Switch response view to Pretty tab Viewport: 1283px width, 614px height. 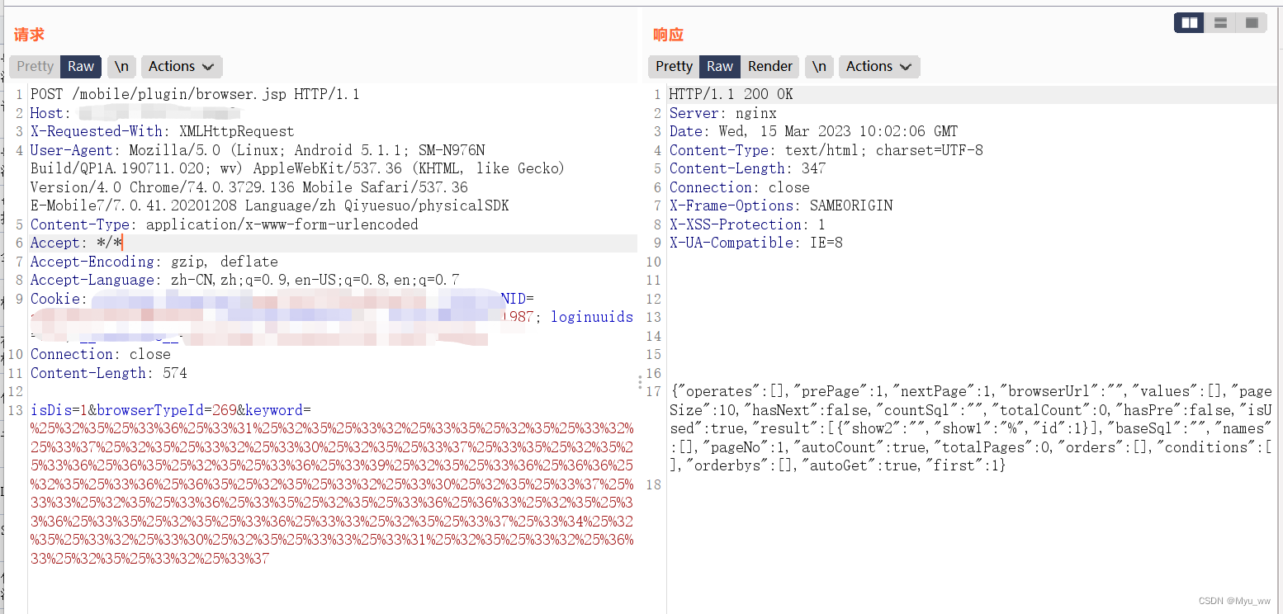coord(674,67)
